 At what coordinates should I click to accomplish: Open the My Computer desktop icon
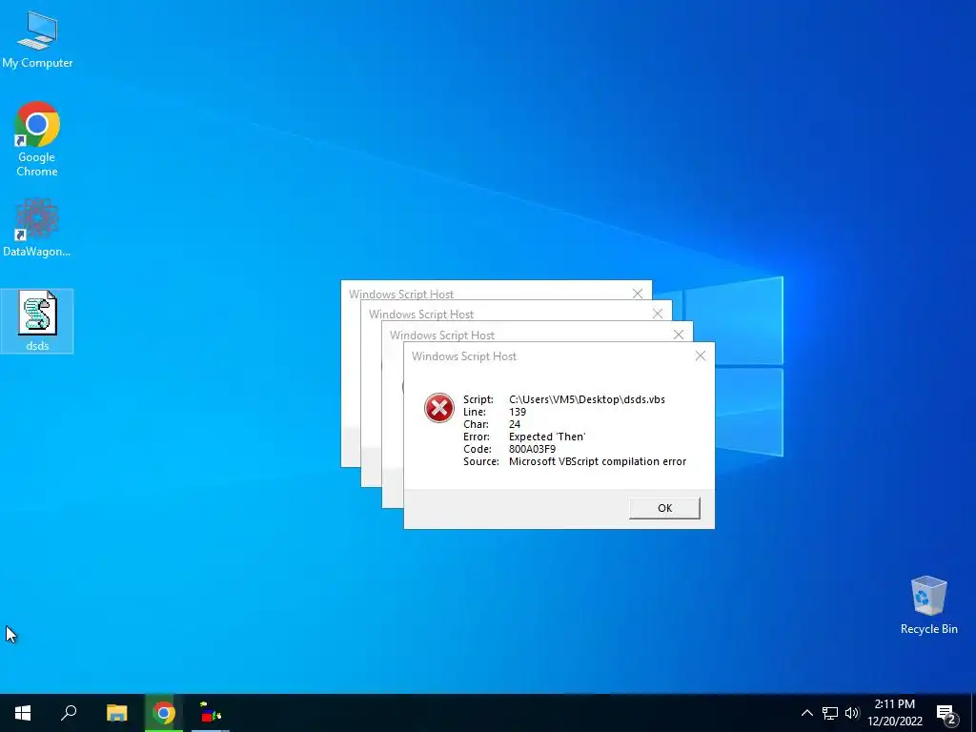pyautogui.click(x=37, y=39)
